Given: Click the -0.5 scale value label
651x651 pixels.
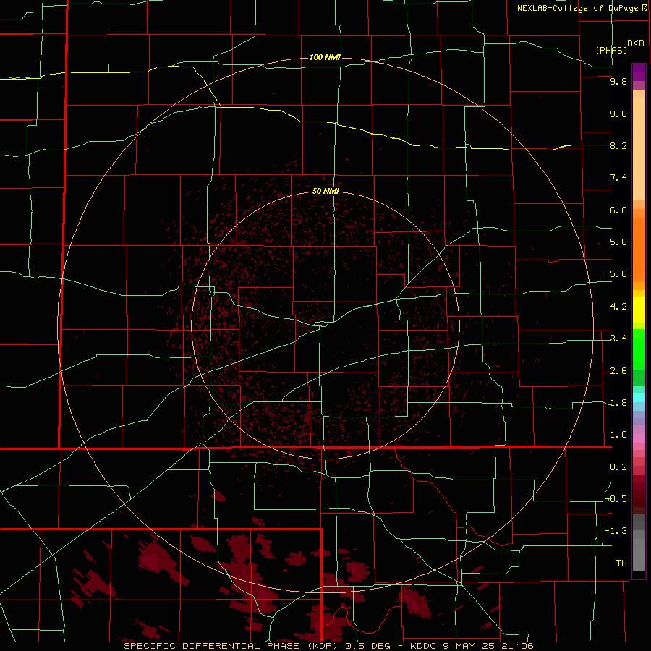Looking at the screenshot, I should [x=616, y=499].
